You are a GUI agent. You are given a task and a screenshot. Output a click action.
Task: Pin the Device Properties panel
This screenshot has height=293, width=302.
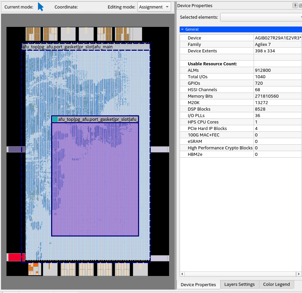295,5
